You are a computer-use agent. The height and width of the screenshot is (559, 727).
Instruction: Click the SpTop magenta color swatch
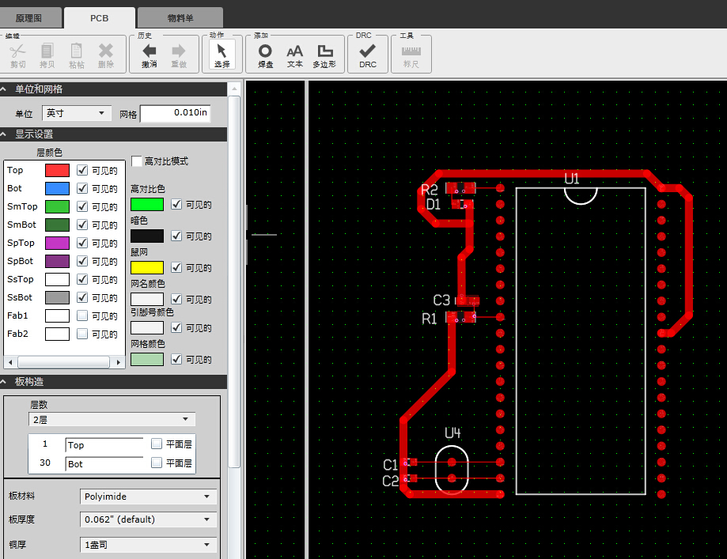[x=57, y=243]
